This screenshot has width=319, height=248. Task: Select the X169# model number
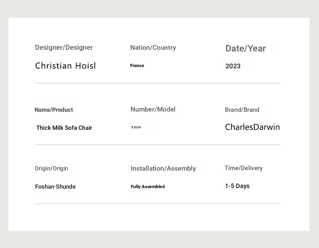136,127
